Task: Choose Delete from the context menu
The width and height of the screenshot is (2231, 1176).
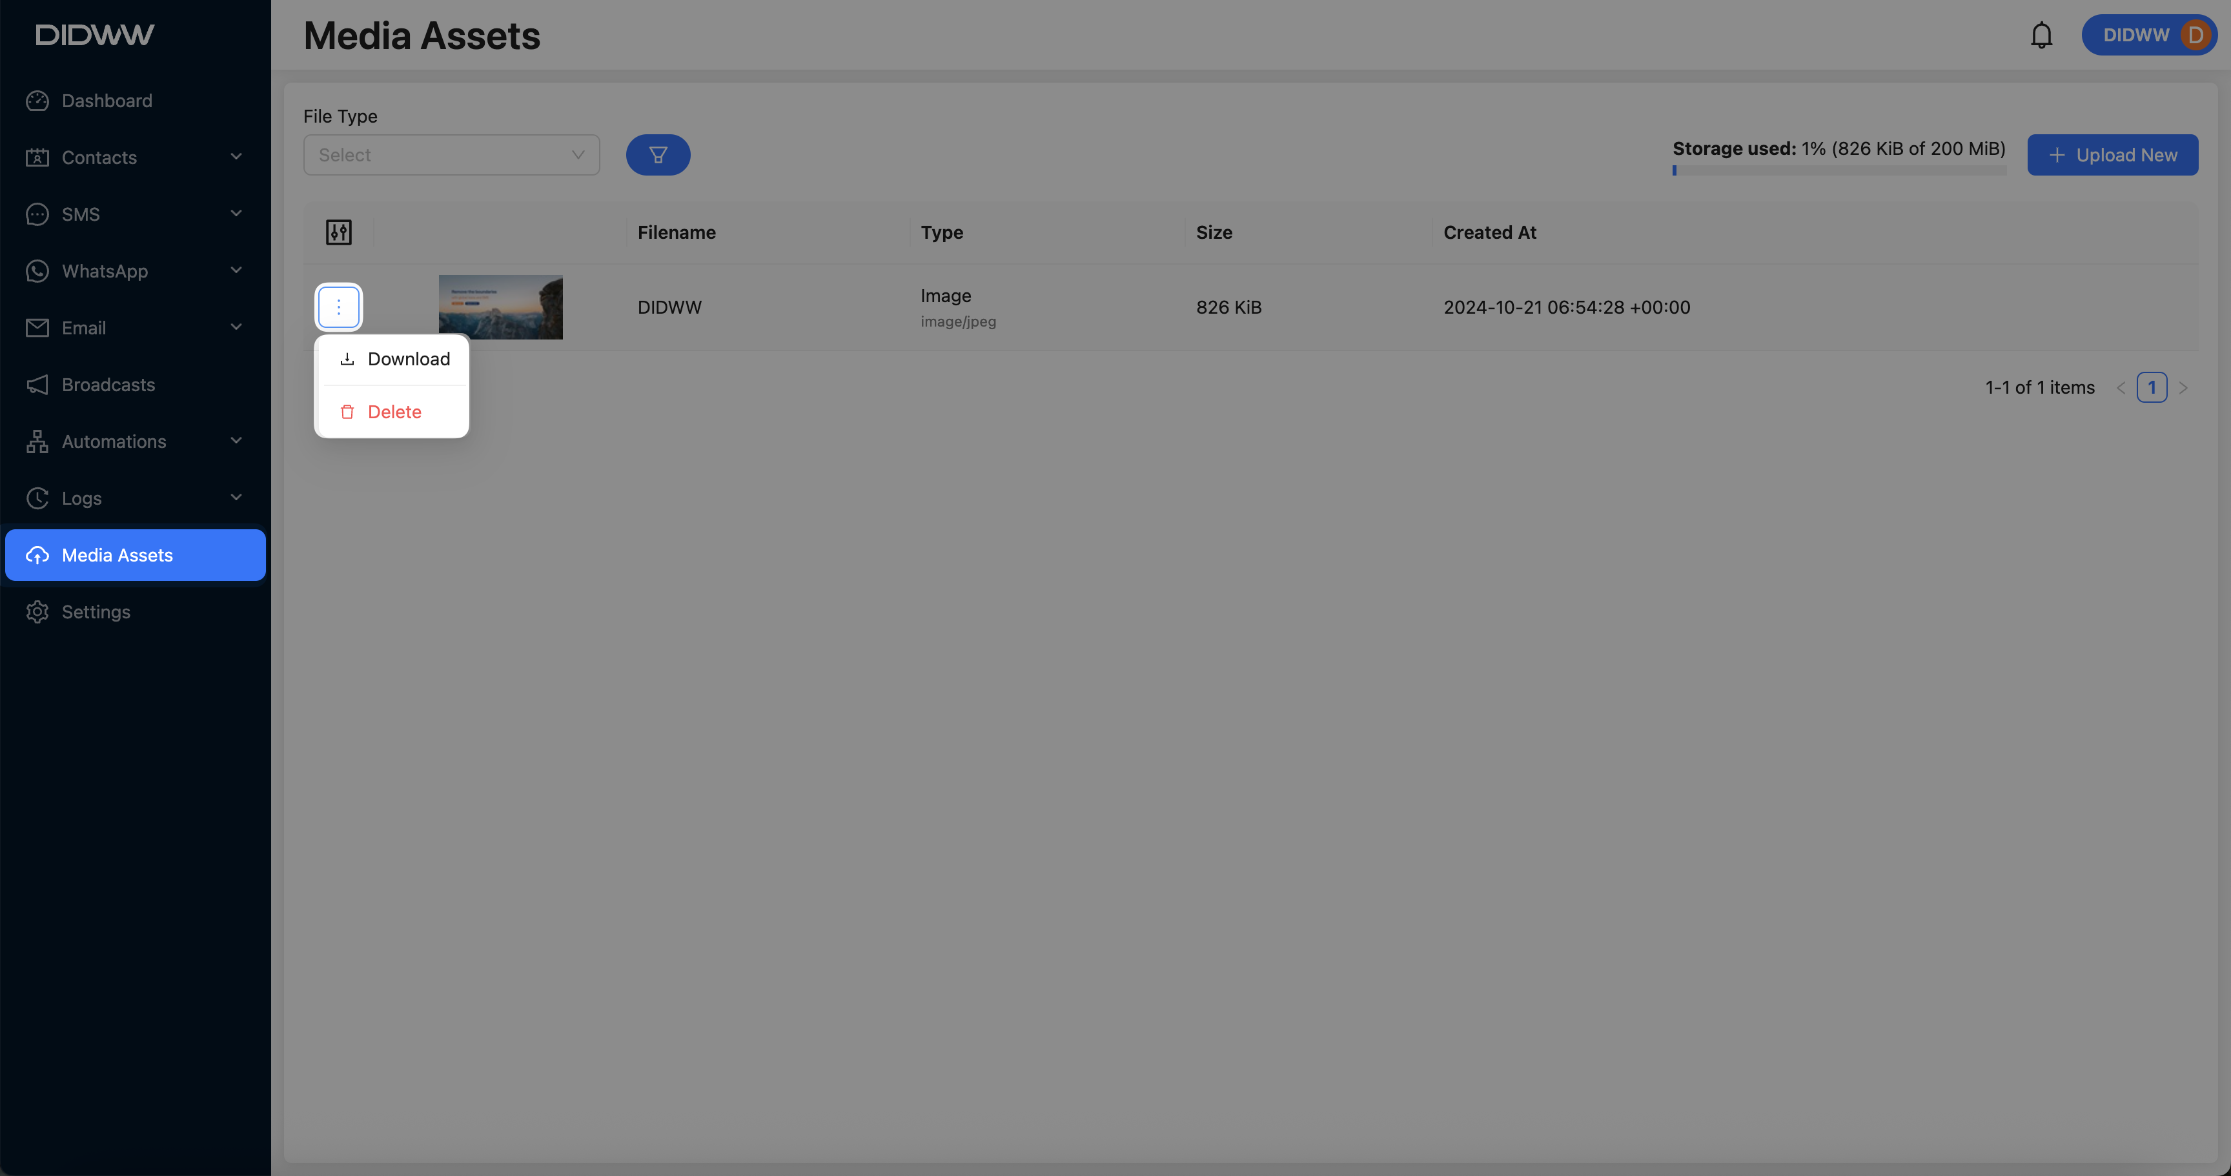Action: click(395, 411)
